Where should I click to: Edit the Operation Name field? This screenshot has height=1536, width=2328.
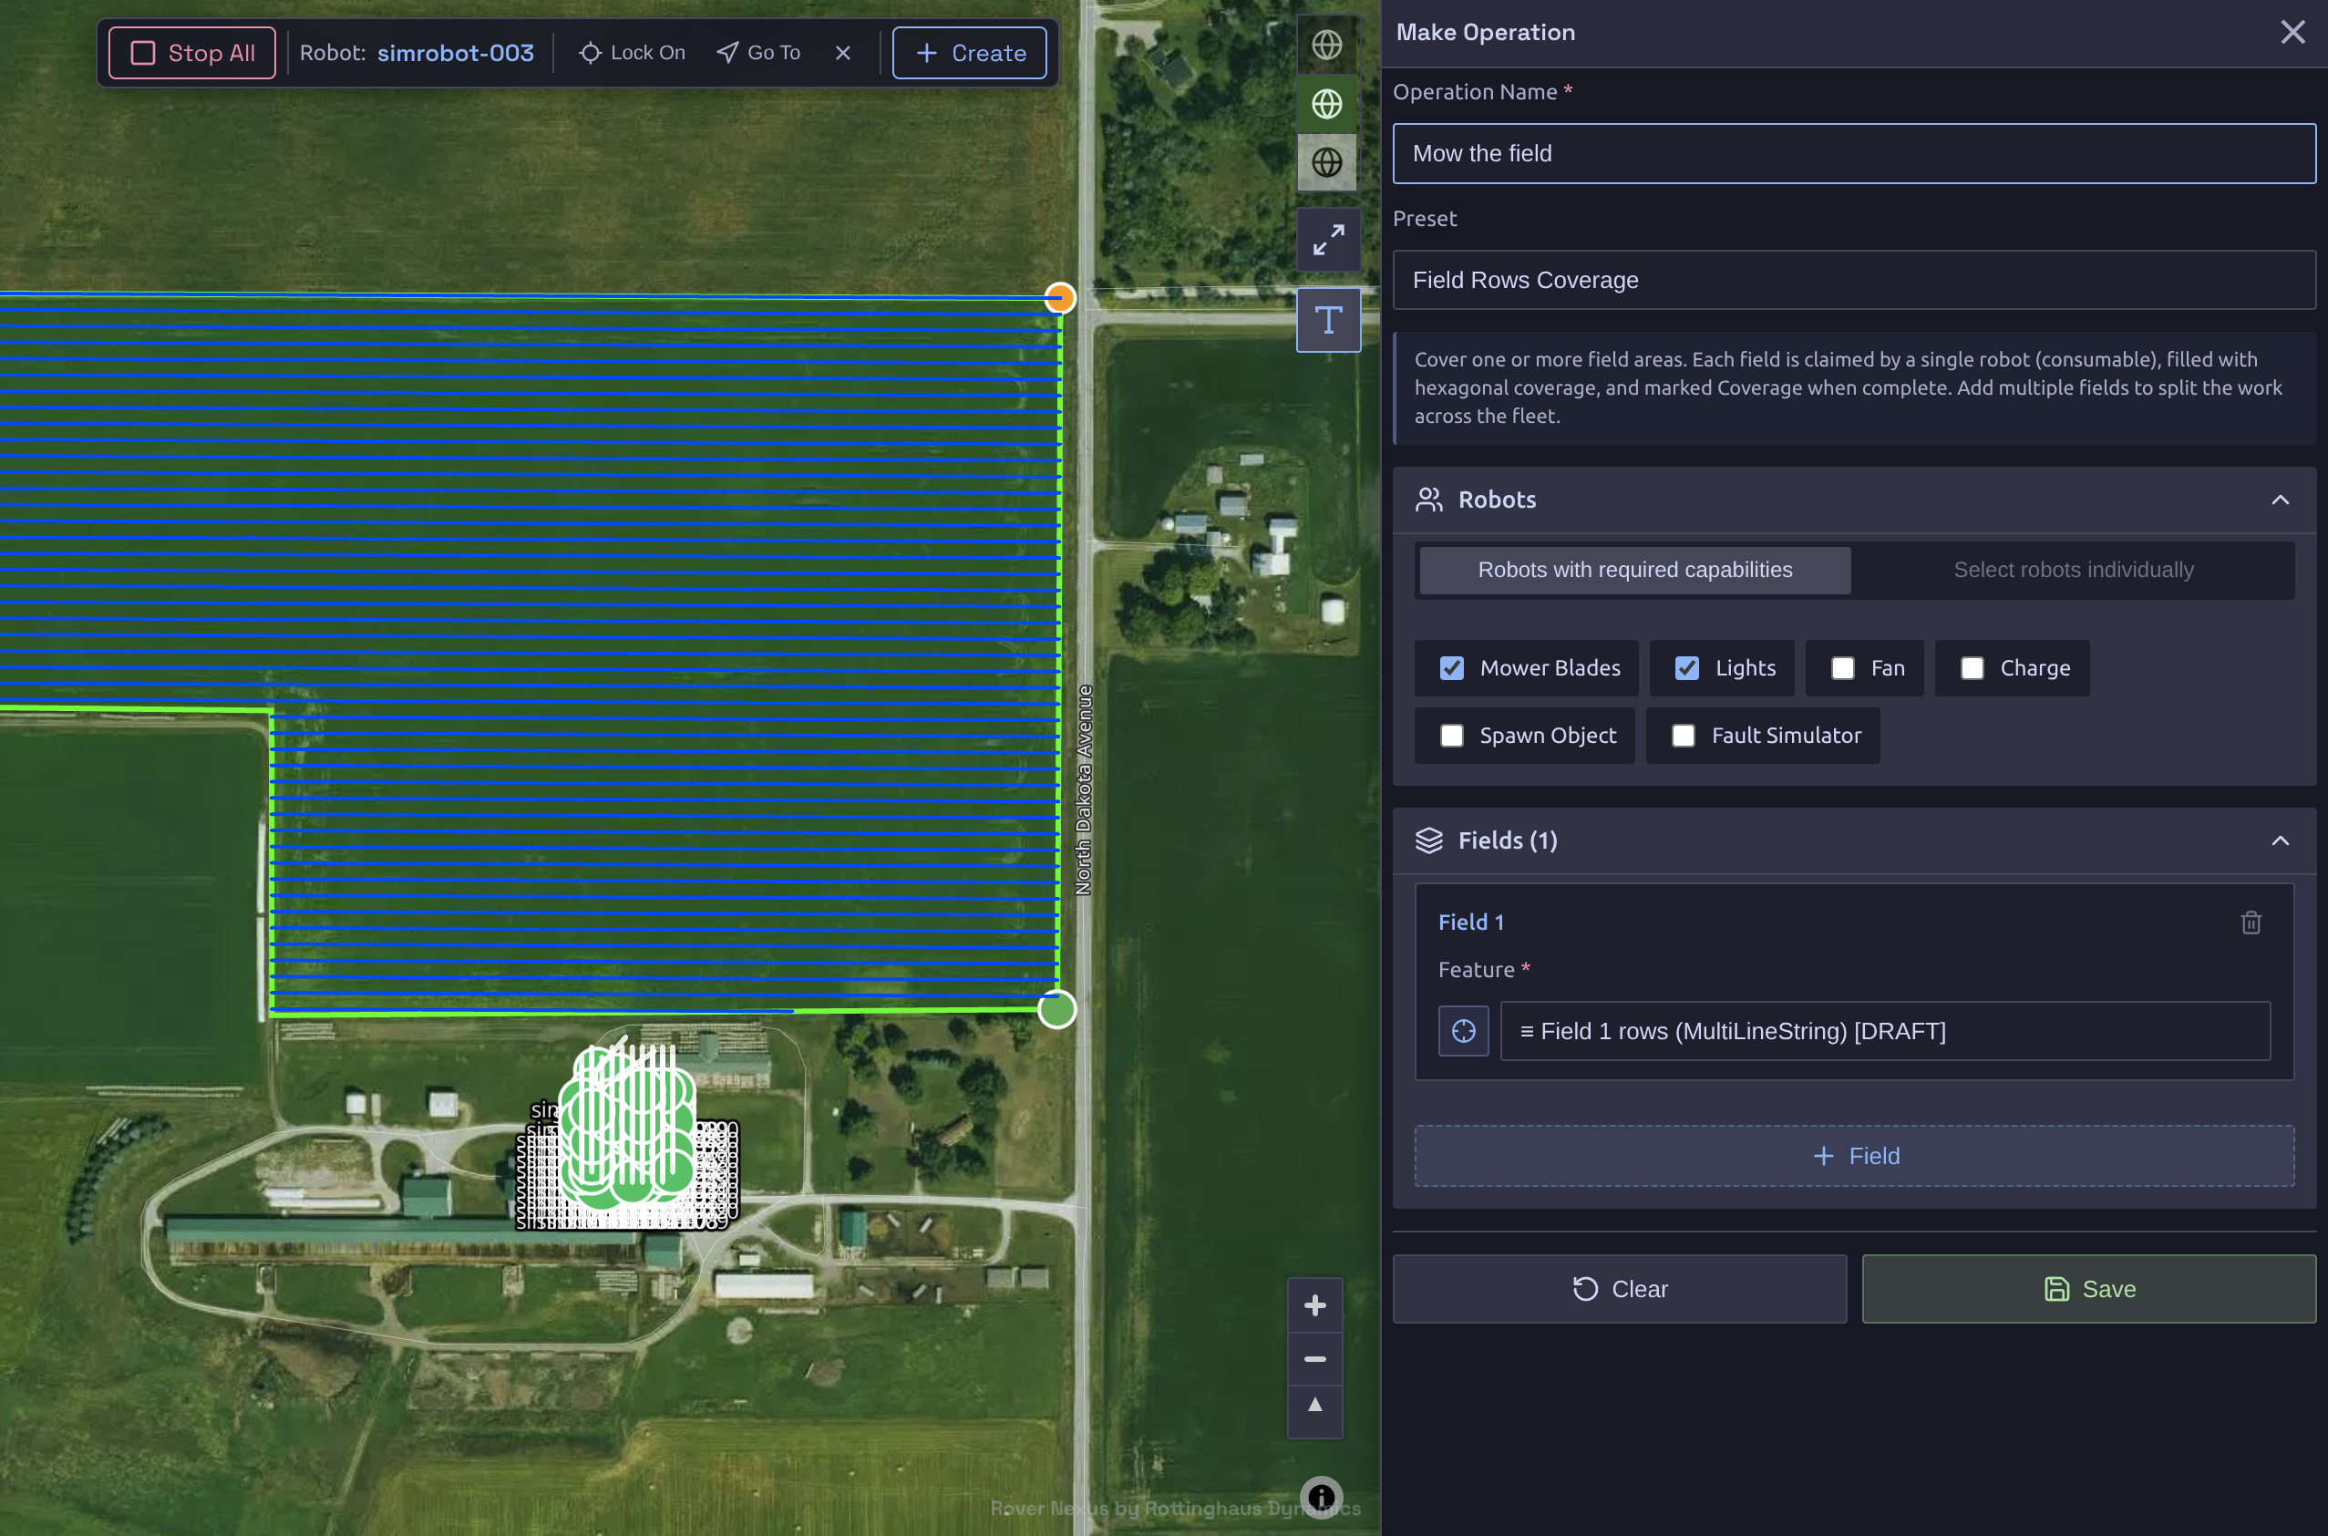coord(1854,154)
